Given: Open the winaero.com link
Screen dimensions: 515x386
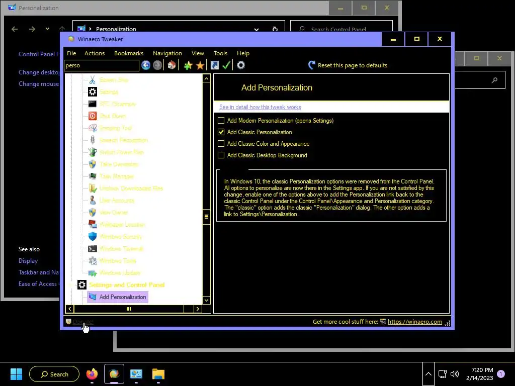Looking at the screenshot, I should click(415, 322).
